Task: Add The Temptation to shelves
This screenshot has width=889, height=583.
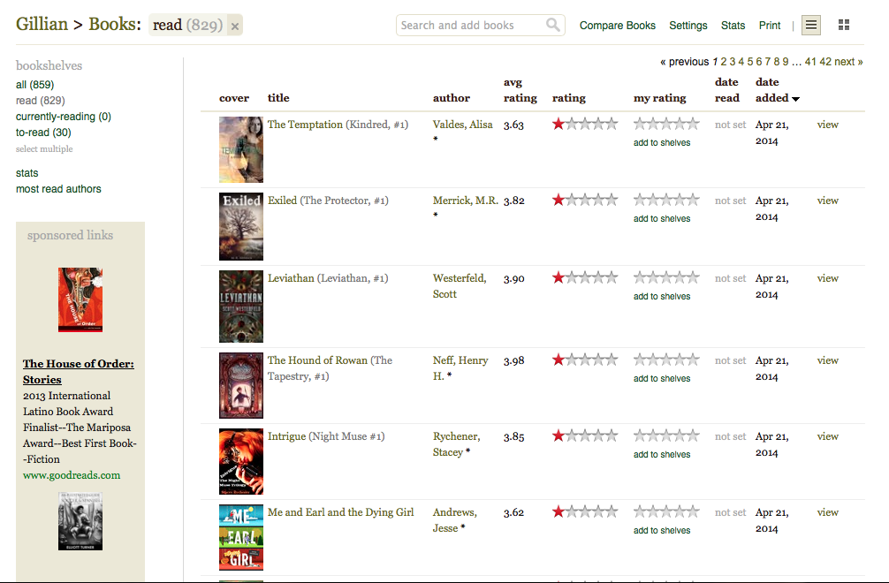Action: [662, 143]
